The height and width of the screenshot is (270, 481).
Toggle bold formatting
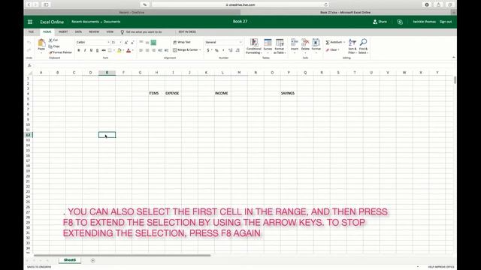click(x=78, y=50)
